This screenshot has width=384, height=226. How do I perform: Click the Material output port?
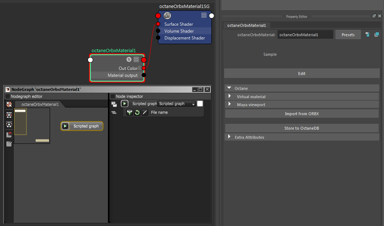144,75
